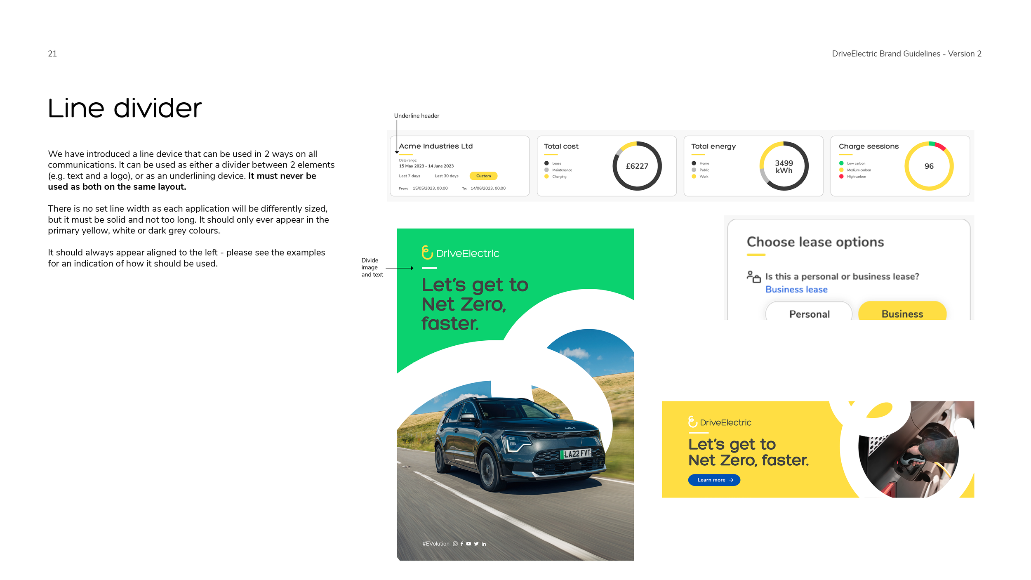Click the DriveElectric logo on the green poster

[x=460, y=252]
